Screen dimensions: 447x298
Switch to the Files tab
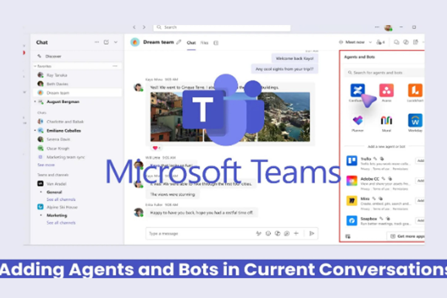204,43
